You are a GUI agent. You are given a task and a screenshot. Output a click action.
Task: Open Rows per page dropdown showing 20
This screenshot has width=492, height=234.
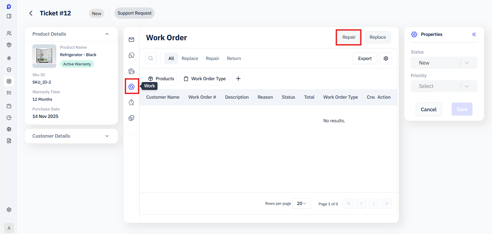click(301, 204)
